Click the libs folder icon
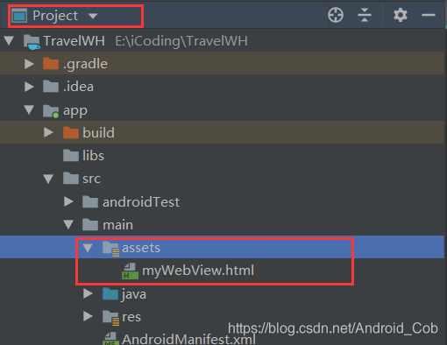Image resolution: width=447 pixels, height=345 pixels. [x=71, y=155]
